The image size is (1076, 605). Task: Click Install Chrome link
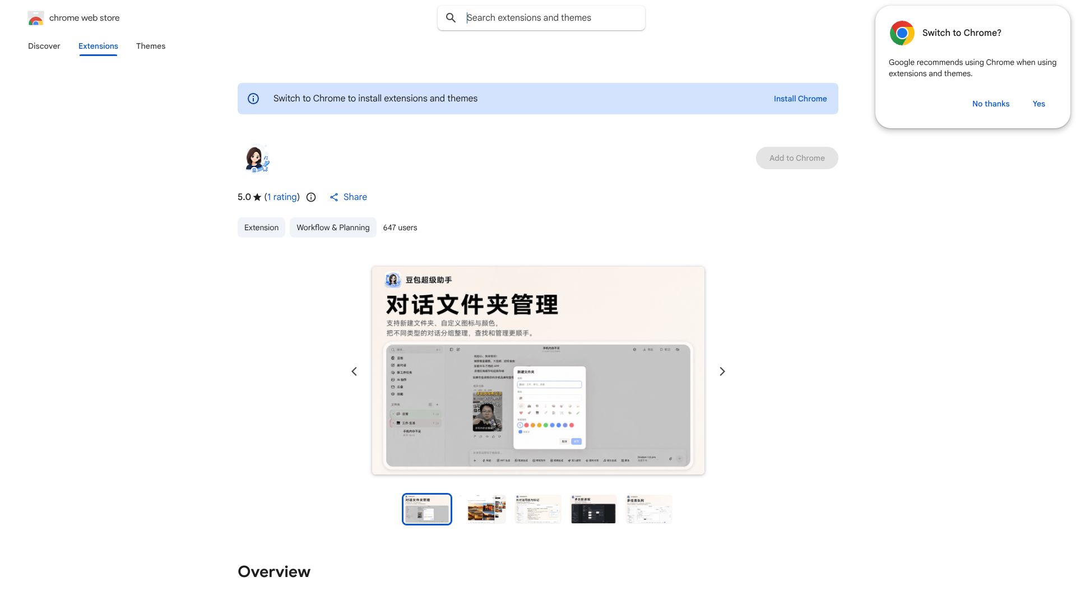(x=800, y=99)
